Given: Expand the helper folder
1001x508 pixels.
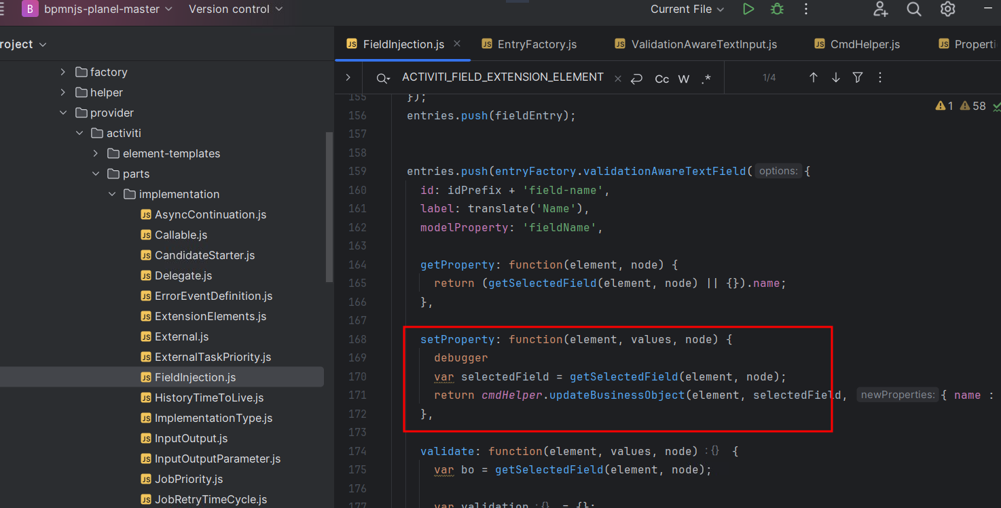Looking at the screenshot, I should (x=63, y=92).
